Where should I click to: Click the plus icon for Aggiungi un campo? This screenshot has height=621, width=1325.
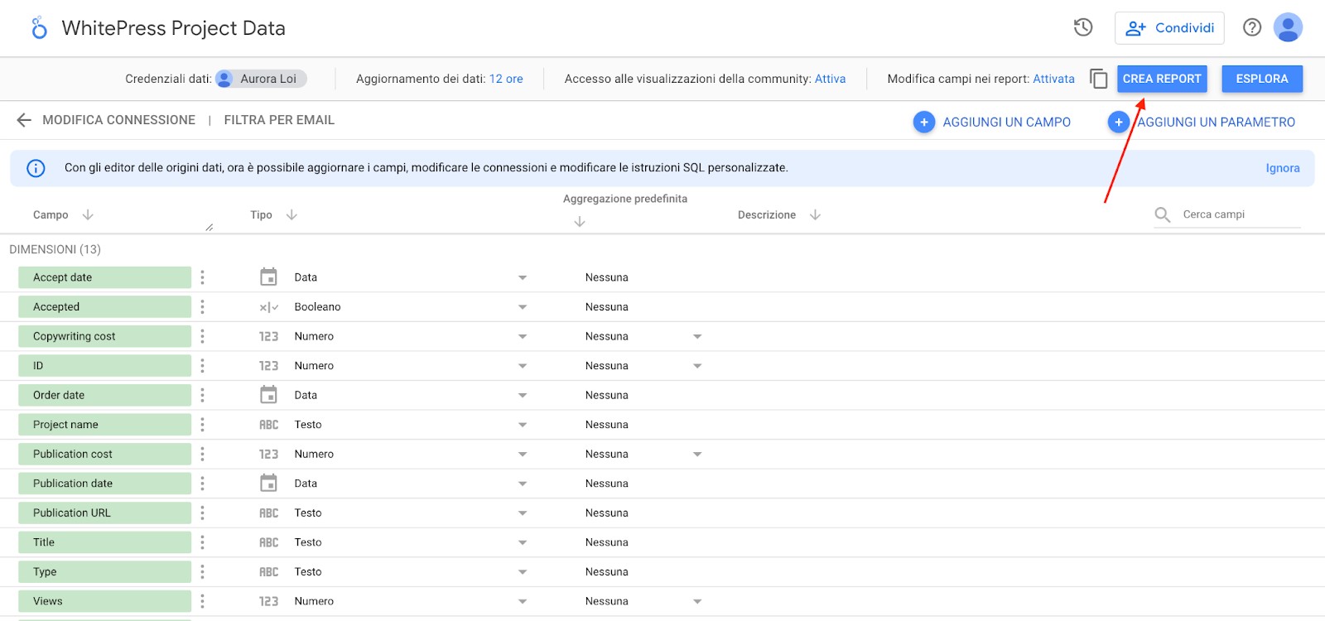pyautogui.click(x=923, y=122)
